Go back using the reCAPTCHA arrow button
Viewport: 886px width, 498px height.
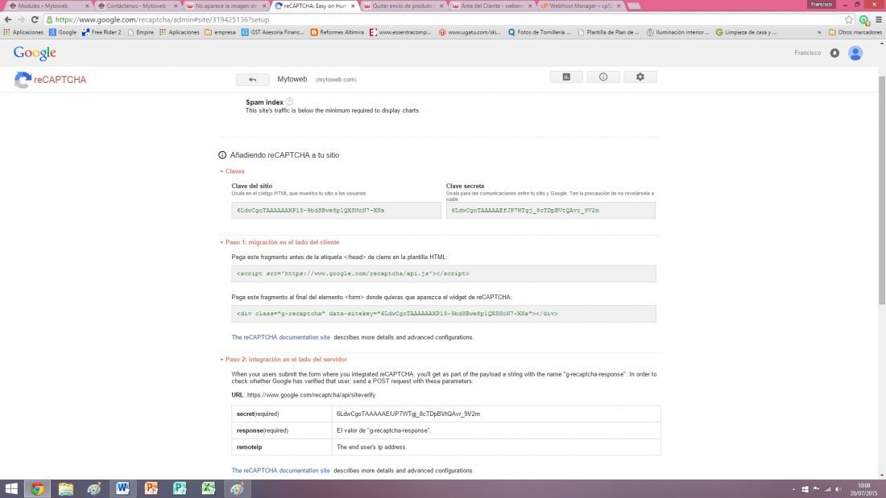[252, 80]
